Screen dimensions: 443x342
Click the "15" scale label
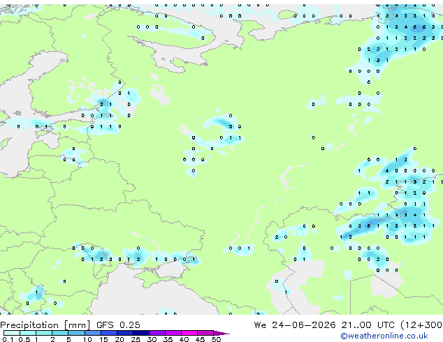(103, 339)
